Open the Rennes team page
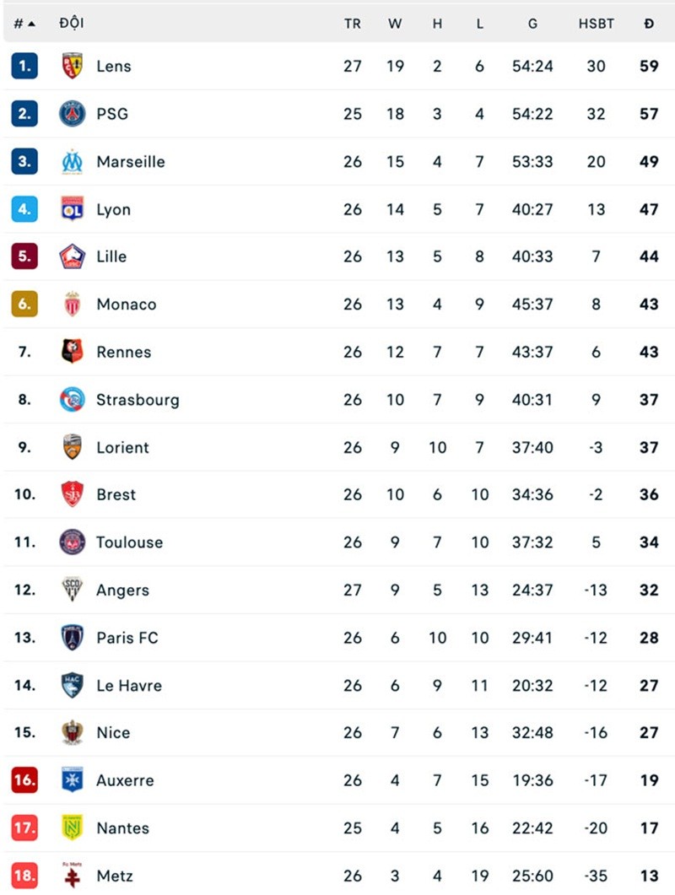This screenshot has height=895, width=675. tap(123, 352)
